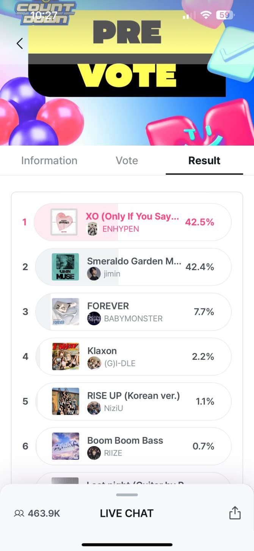
Task: Tap Boom Boom Bass album cover
Action: pos(65,446)
